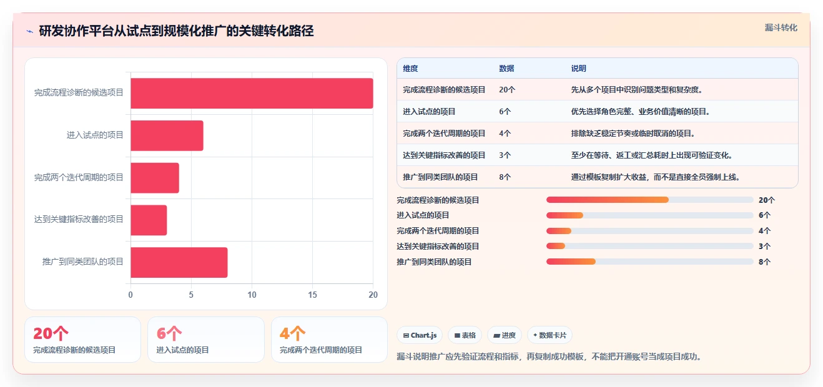823x387 pixels.
Task: Select the chart bar for 完成流程诊断的候选项目
Action: pos(252,93)
